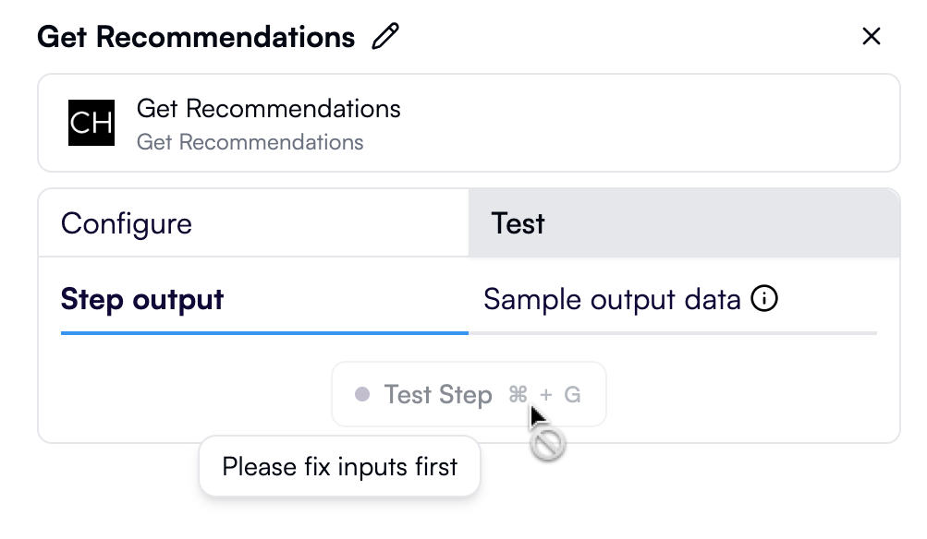Click the blue underline below Step output
927x539 pixels.
pos(264,332)
